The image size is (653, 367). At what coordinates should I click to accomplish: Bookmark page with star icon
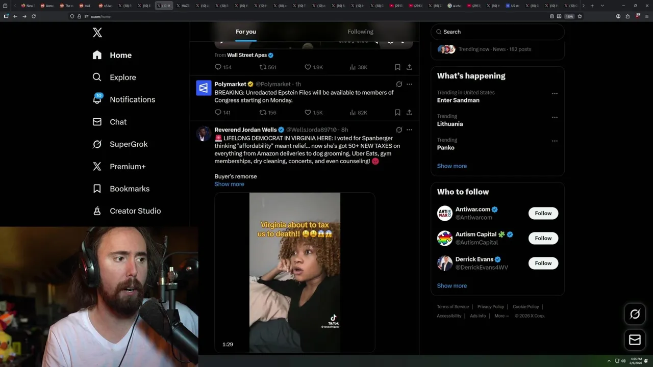[x=580, y=16]
